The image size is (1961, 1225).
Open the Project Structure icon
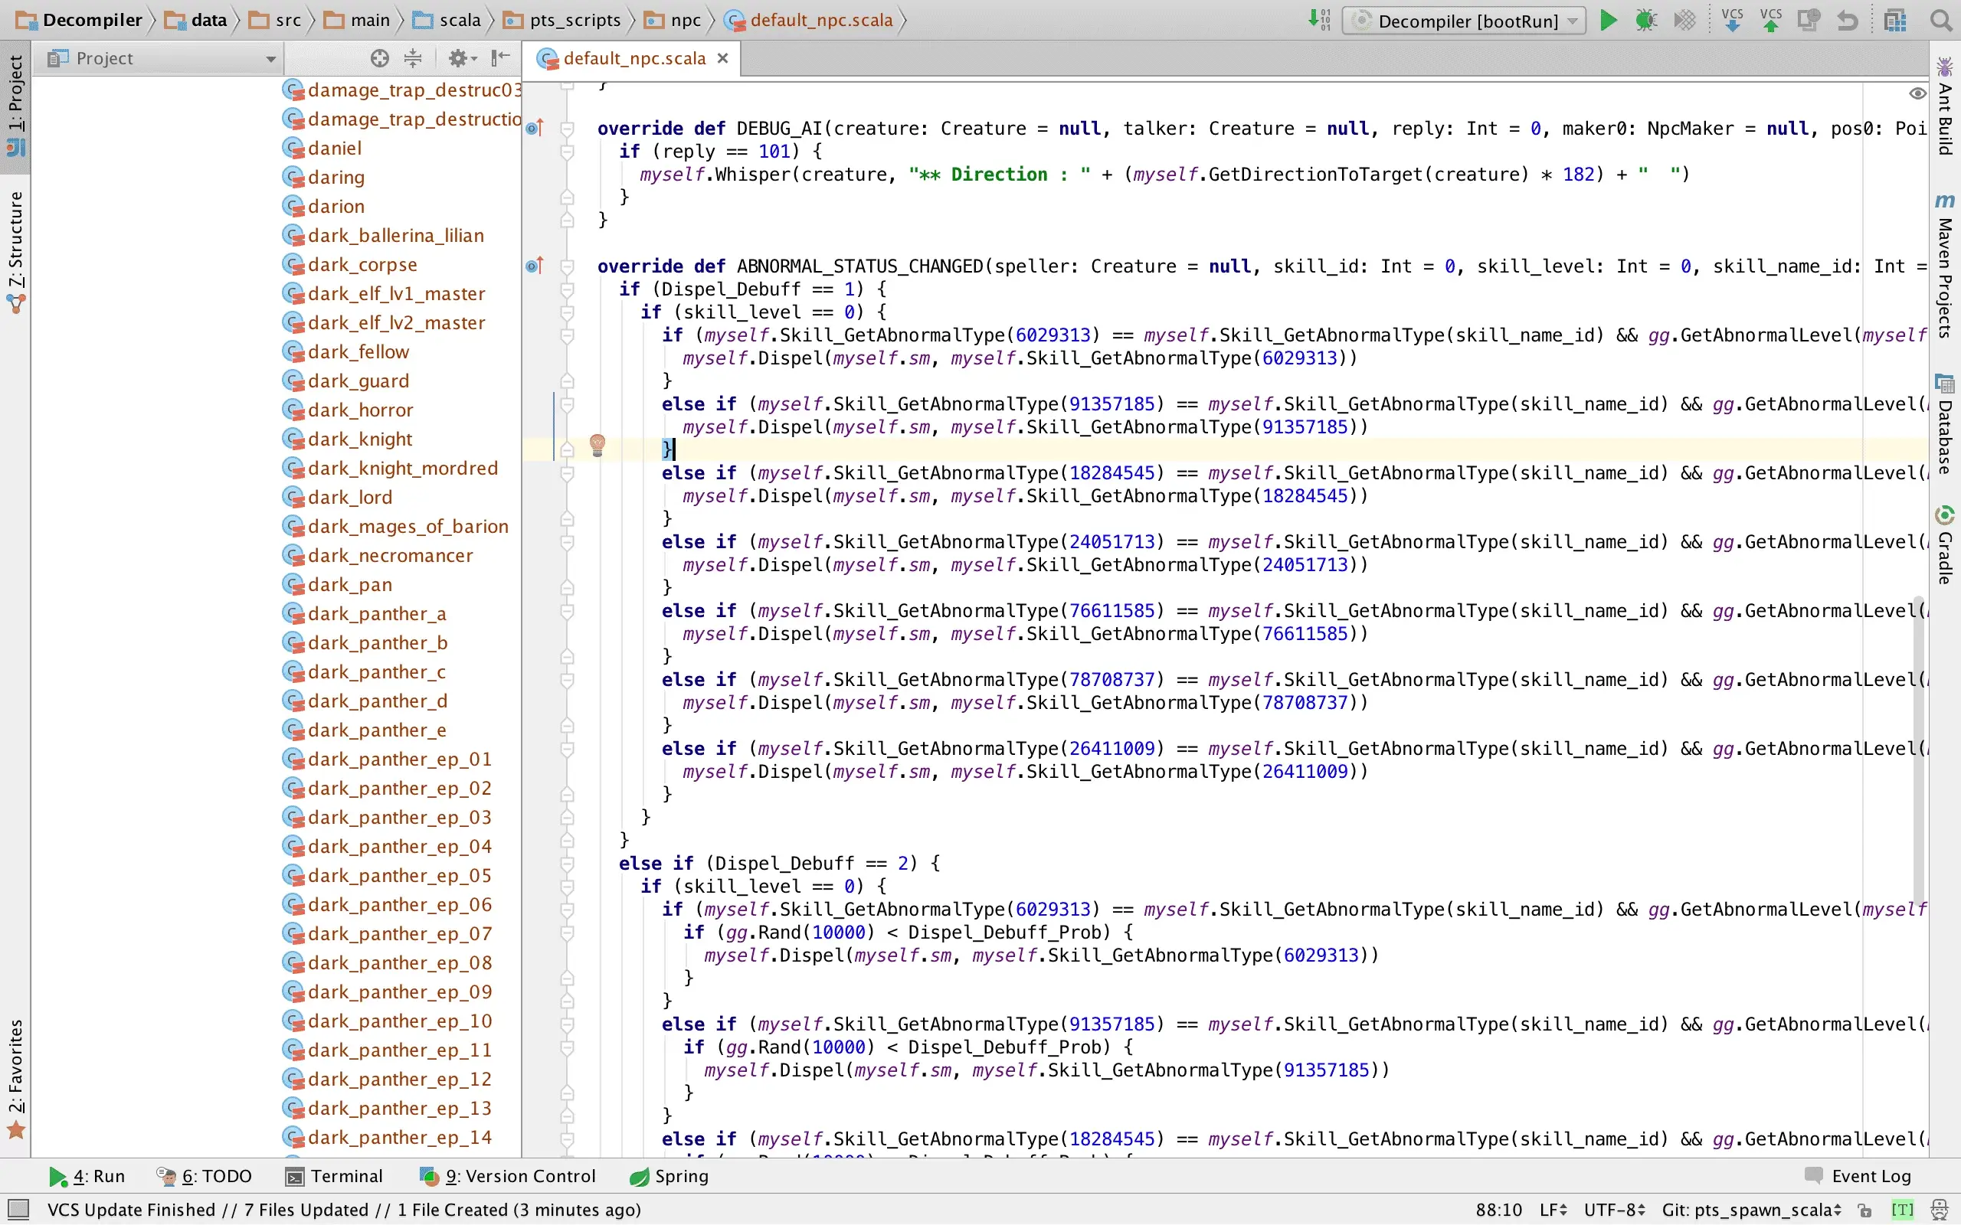1894,20
